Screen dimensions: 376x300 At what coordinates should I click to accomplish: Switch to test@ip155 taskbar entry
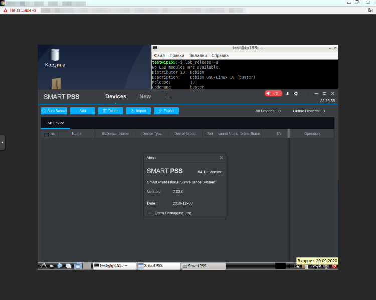[x=115, y=266]
